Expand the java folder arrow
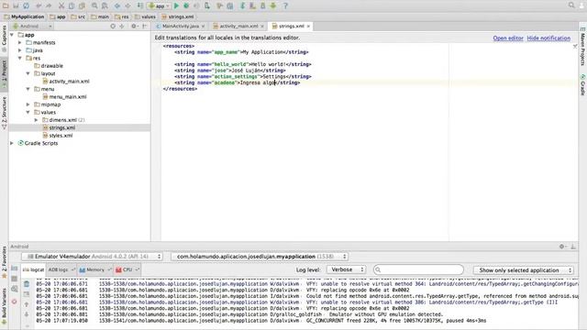587x330 pixels. coord(20,50)
